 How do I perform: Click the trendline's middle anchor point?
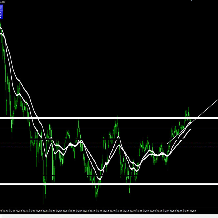click(177, 135)
